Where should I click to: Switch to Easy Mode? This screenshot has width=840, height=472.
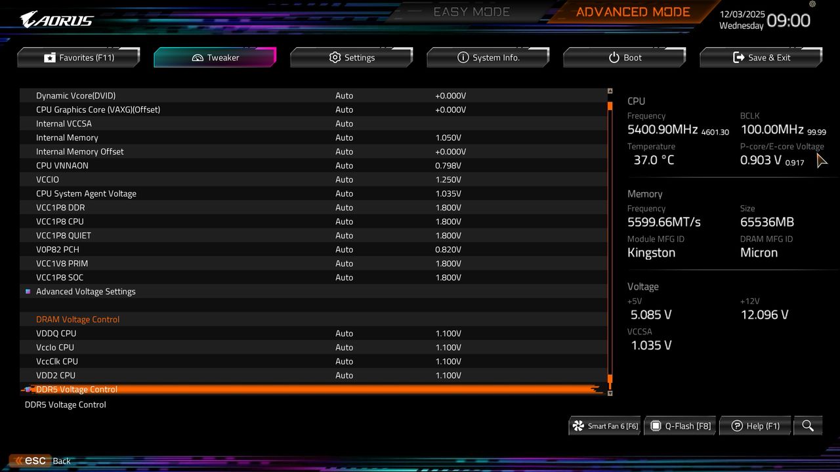click(471, 11)
